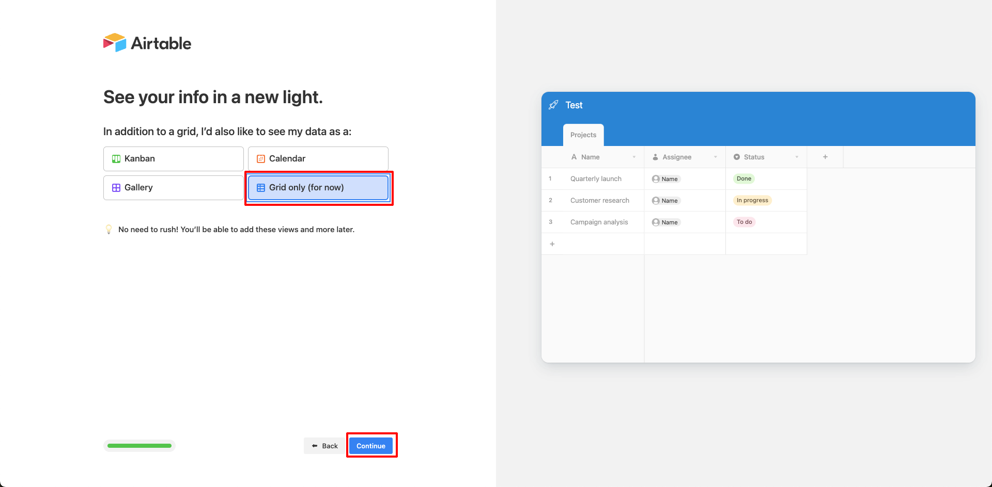Click the 'No need to rush' tip text
Screen dimensions: 992x487
coord(236,230)
